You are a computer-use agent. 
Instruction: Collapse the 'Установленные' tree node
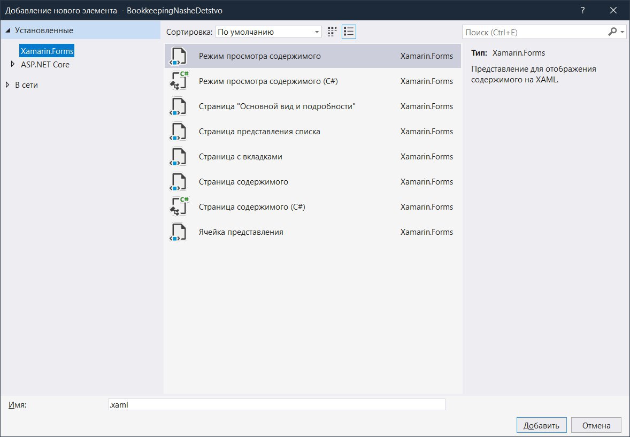[7, 30]
